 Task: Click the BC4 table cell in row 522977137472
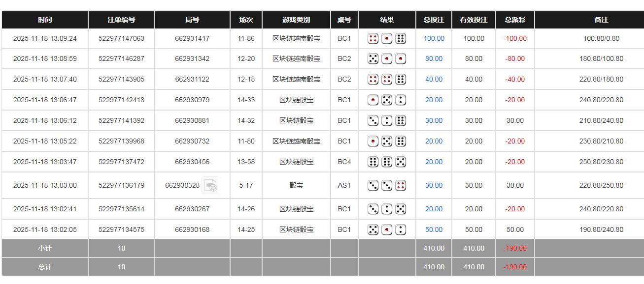point(343,162)
